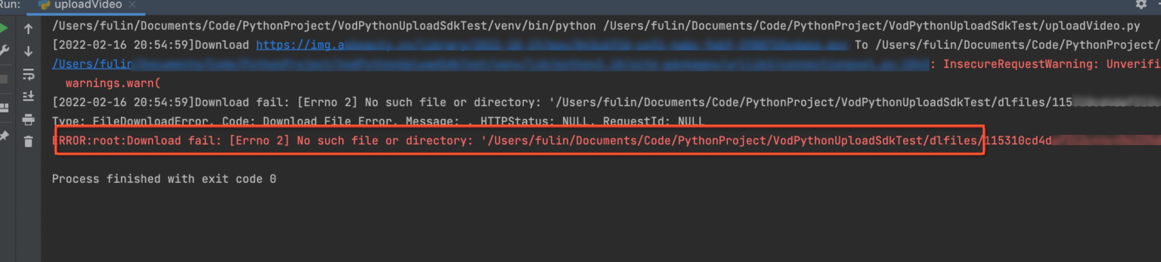Open the restore layout icon
1161x262 pixels.
click(4, 108)
